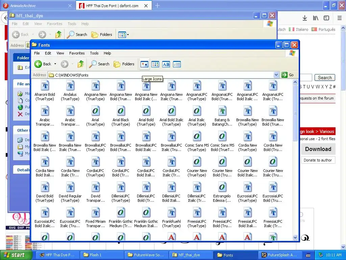This screenshot has width=346, height=260.
Task: Click Fonts window scroll down arrow
Action: click(295, 238)
